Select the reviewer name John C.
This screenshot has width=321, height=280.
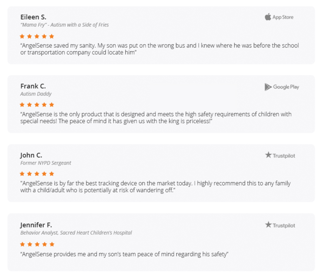(31, 155)
